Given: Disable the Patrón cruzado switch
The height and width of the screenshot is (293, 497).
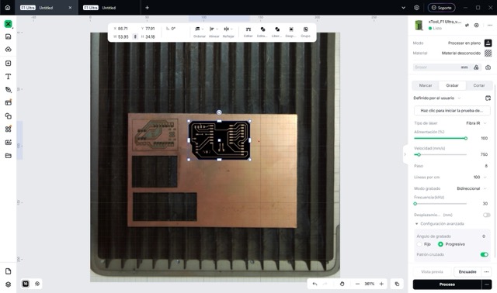Looking at the screenshot, I should click(x=485, y=255).
